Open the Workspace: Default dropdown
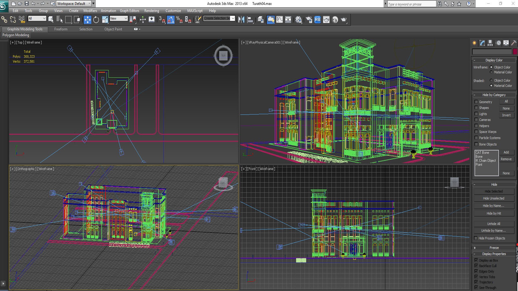This screenshot has height=291, width=518. [74, 4]
